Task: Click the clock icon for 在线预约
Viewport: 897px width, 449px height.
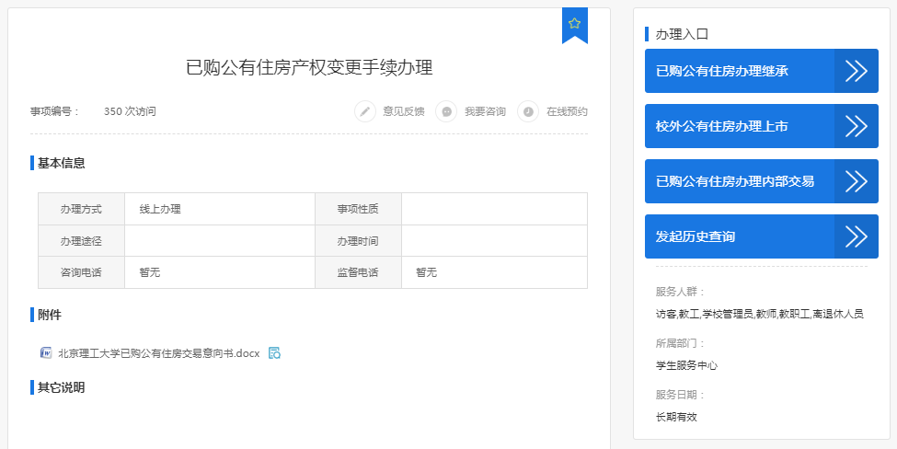Action: (528, 111)
